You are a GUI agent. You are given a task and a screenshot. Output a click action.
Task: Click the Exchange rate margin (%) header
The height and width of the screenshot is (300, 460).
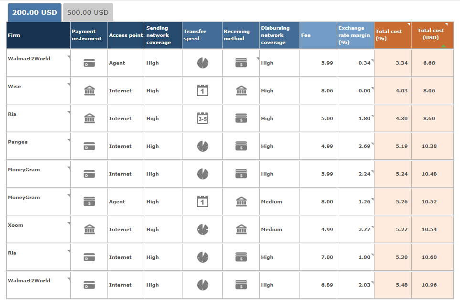[355, 35]
